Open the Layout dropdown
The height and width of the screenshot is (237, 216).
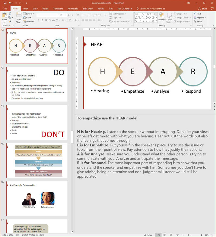pos(28,14)
